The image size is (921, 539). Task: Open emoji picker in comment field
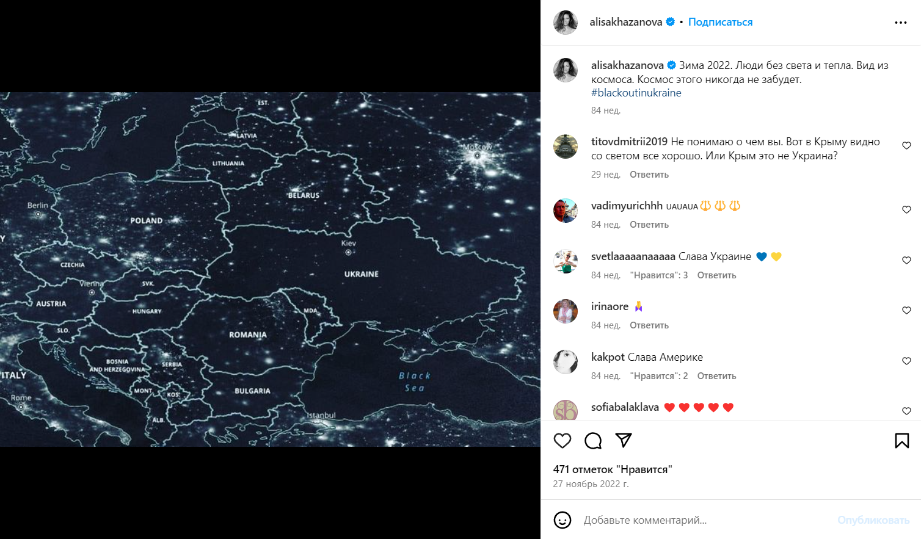562,520
